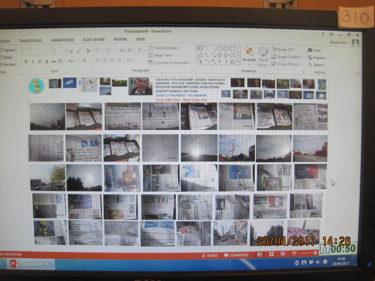
Task: Open font size combo box
Action: tap(61, 52)
